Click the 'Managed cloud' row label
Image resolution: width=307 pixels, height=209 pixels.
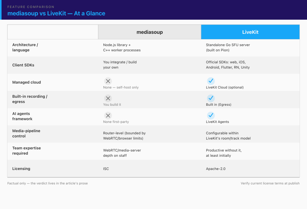click(26, 82)
